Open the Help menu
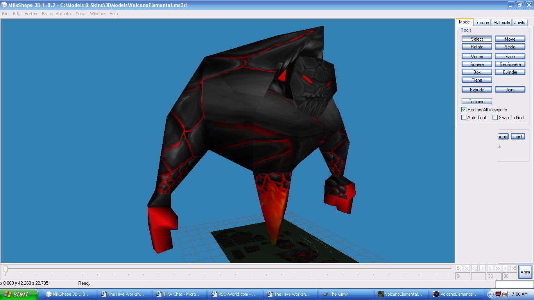The height and width of the screenshot is (300, 534). click(114, 14)
